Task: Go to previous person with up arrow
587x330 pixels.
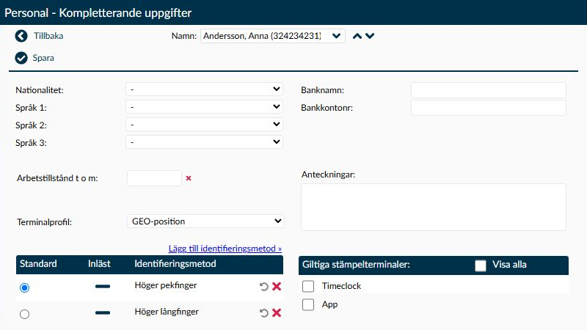Action: coord(357,36)
